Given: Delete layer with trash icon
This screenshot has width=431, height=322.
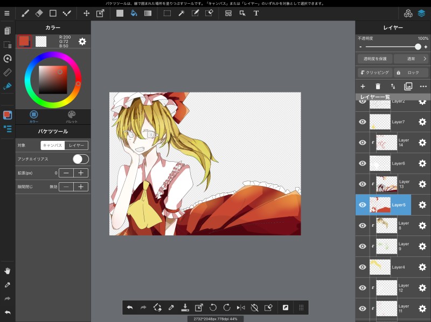Looking at the screenshot, I should point(378,87).
